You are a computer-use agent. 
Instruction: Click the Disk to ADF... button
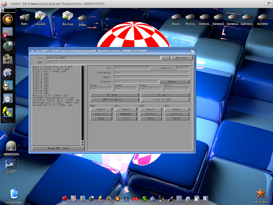click(165, 100)
